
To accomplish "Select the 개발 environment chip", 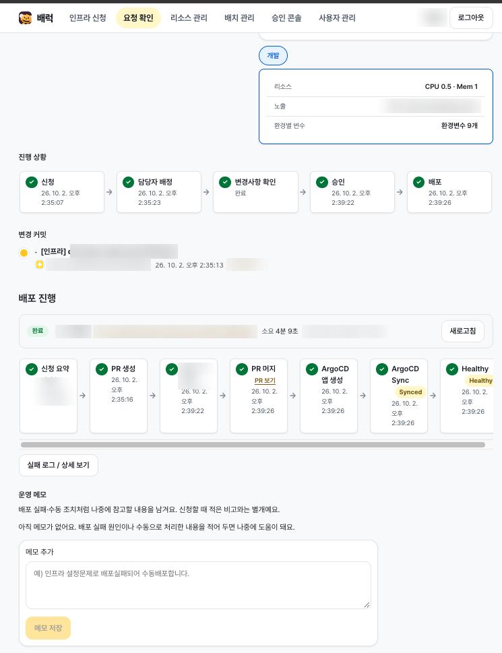I will (273, 55).
